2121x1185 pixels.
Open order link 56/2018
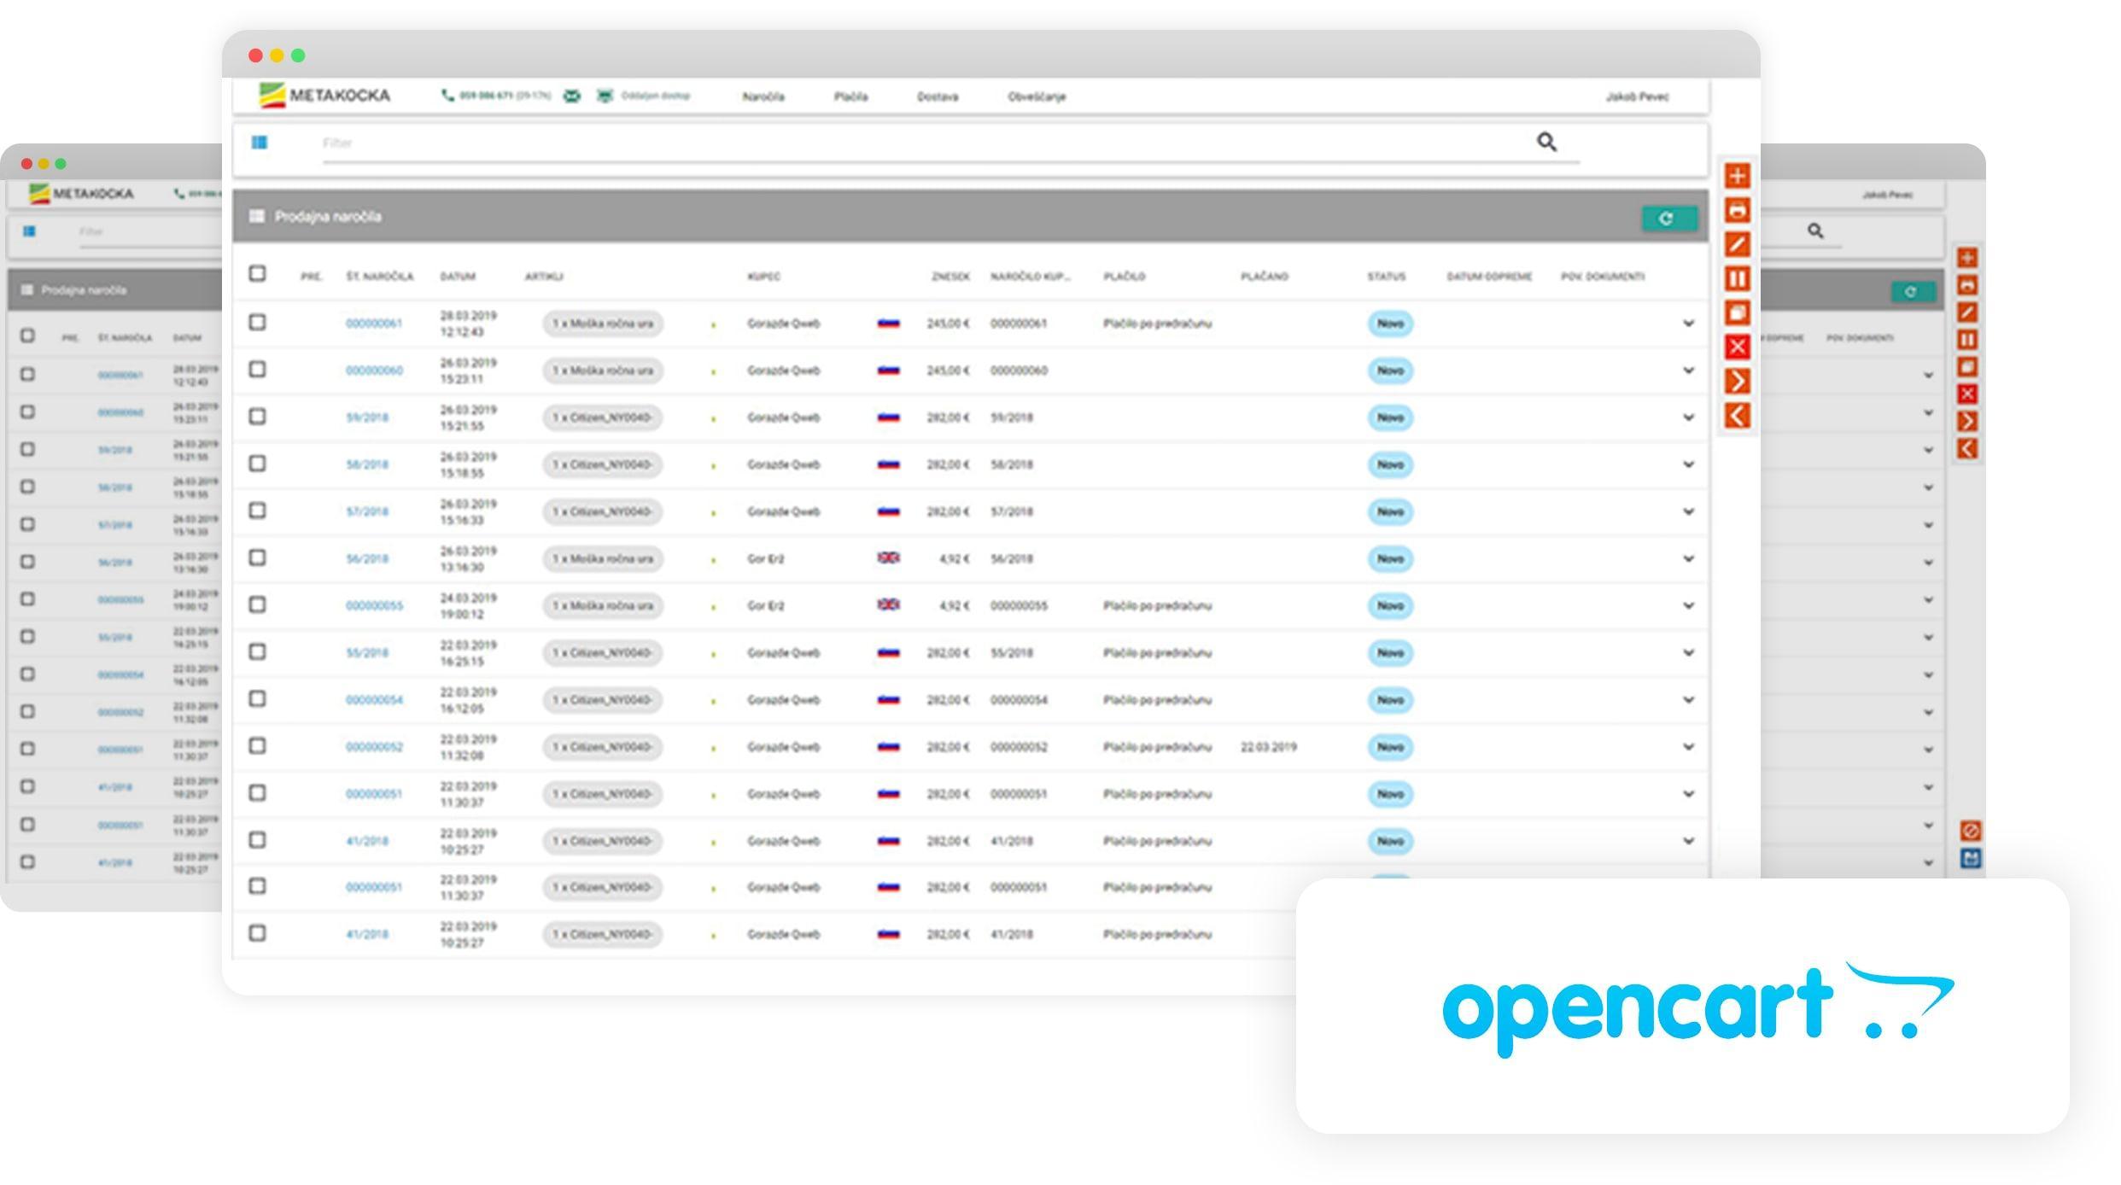point(367,558)
